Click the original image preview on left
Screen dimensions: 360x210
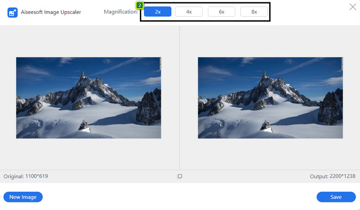(88, 98)
